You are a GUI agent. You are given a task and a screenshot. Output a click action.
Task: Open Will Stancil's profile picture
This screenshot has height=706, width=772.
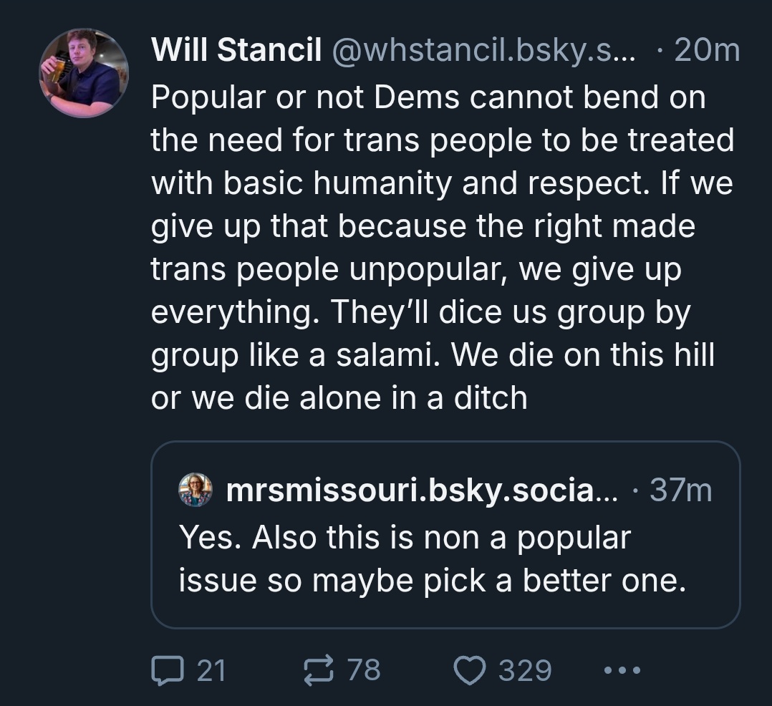pyautogui.click(x=83, y=73)
